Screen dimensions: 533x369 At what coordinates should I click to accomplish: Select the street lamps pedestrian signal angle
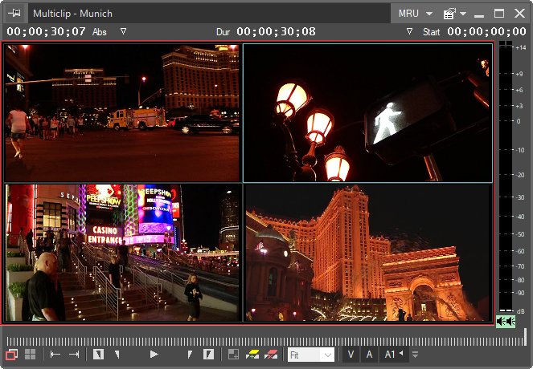coord(368,113)
